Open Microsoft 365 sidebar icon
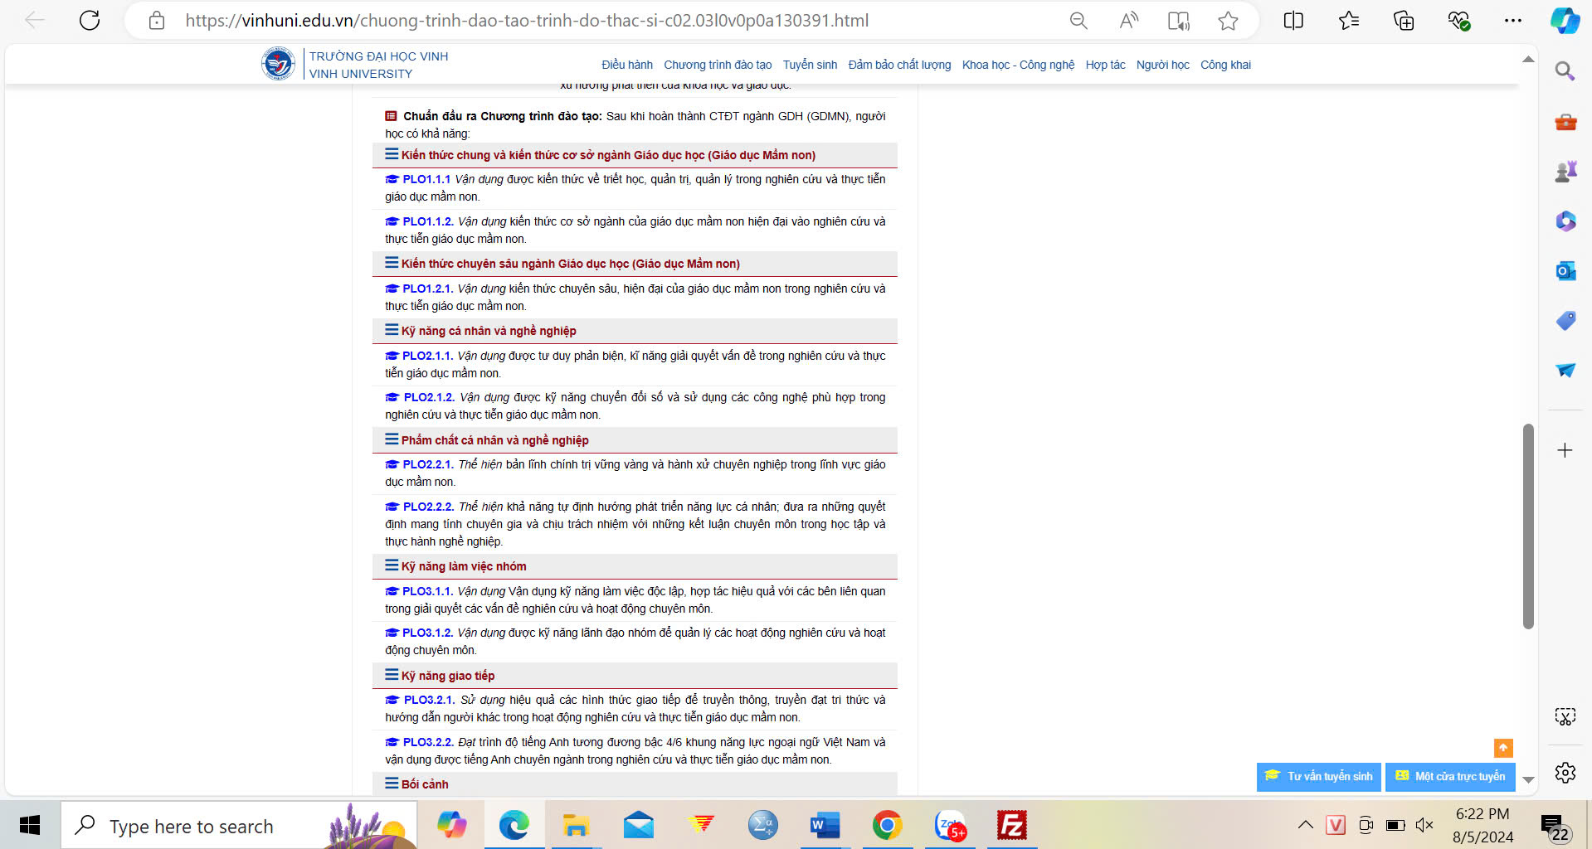The image size is (1592, 849). [x=1565, y=221]
